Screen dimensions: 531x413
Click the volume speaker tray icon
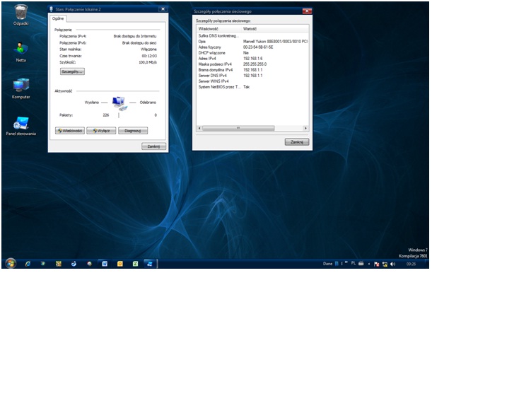pos(392,264)
